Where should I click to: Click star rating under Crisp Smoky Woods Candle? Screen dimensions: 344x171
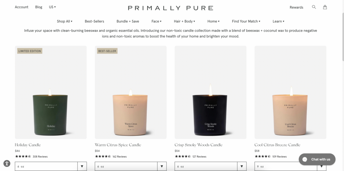click(183, 156)
